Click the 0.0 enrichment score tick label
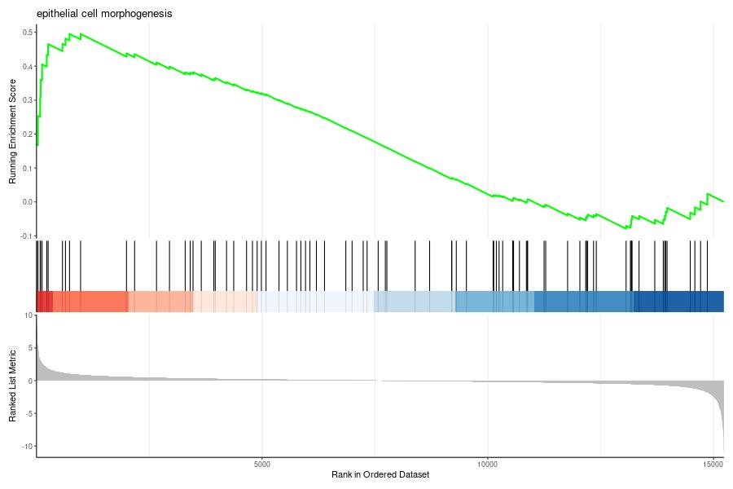Image resolution: width=733 pixels, height=489 pixels. 27,202
